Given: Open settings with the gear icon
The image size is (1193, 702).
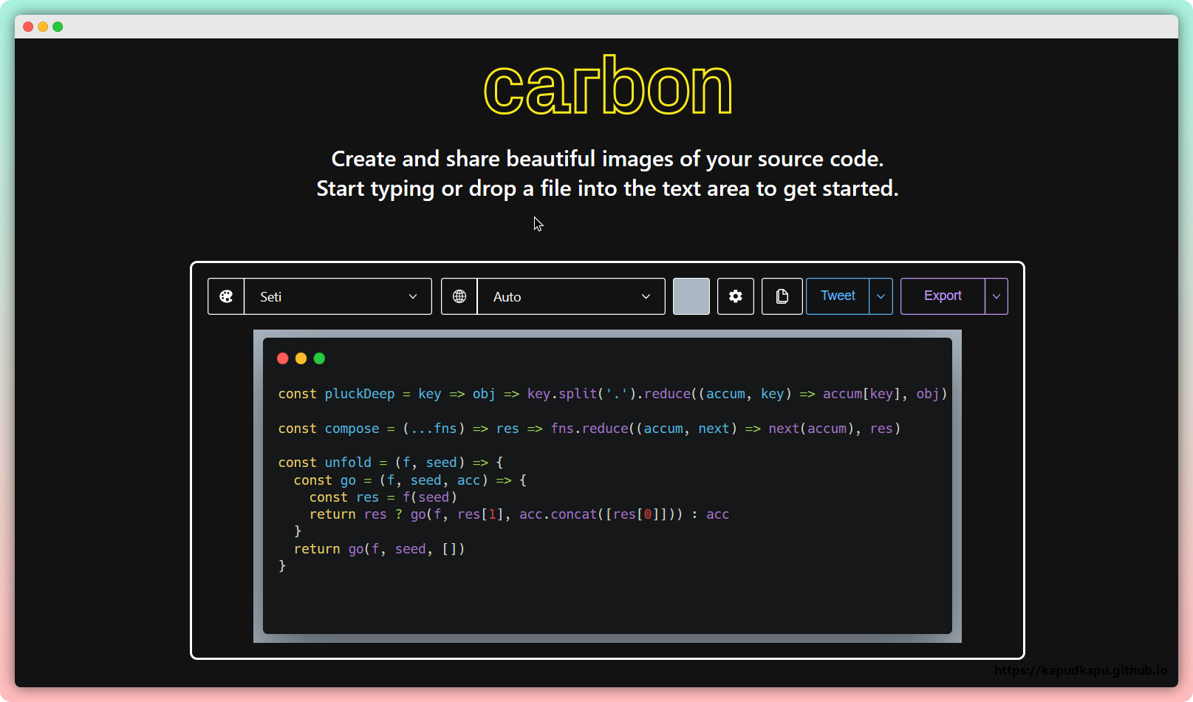Looking at the screenshot, I should pos(736,296).
